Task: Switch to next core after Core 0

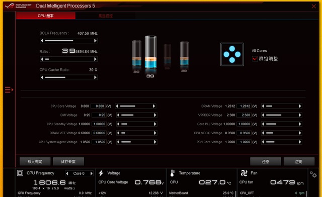Action: tap(92, 173)
